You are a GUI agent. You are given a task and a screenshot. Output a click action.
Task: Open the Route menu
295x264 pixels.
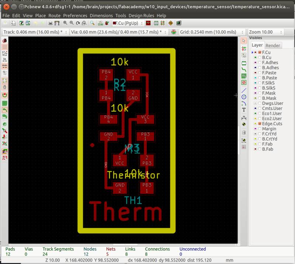click(54, 15)
